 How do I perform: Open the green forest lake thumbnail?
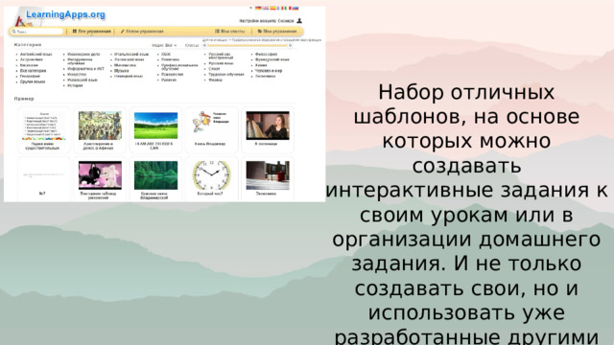tap(155, 175)
